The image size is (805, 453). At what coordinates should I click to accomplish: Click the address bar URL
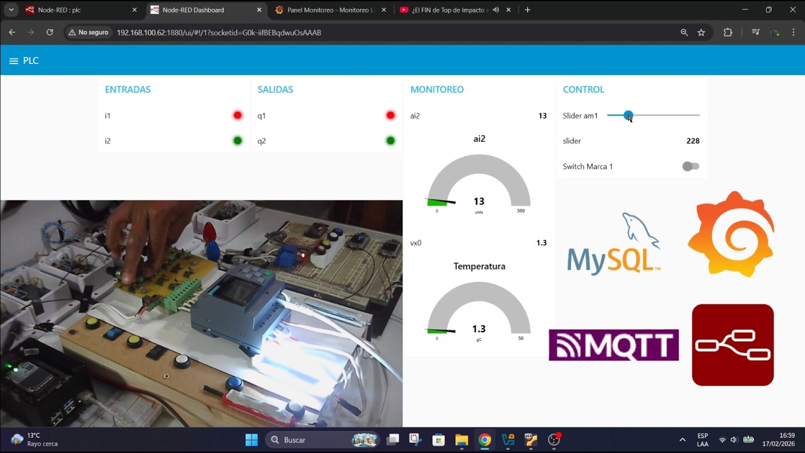point(219,32)
